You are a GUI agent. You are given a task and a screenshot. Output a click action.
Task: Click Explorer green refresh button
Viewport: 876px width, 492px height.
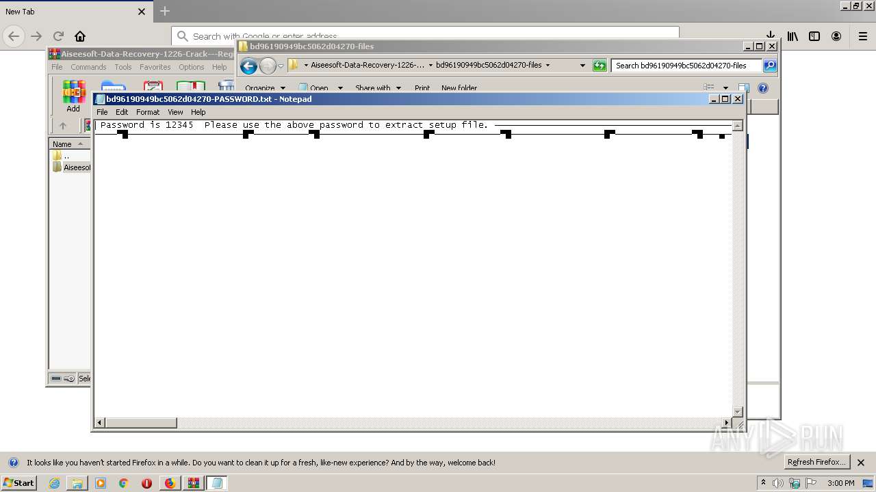tap(600, 66)
